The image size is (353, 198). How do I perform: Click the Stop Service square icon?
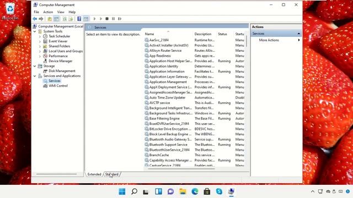107,19
